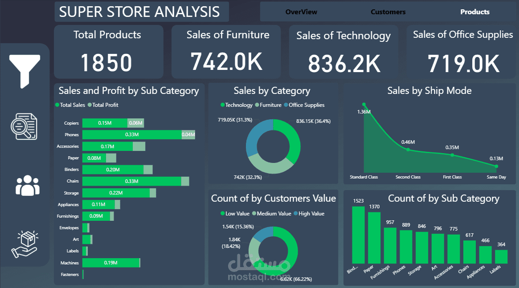Click the Second Class data point 0.46M
This screenshot has width=519, height=288.
coord(408,150)
